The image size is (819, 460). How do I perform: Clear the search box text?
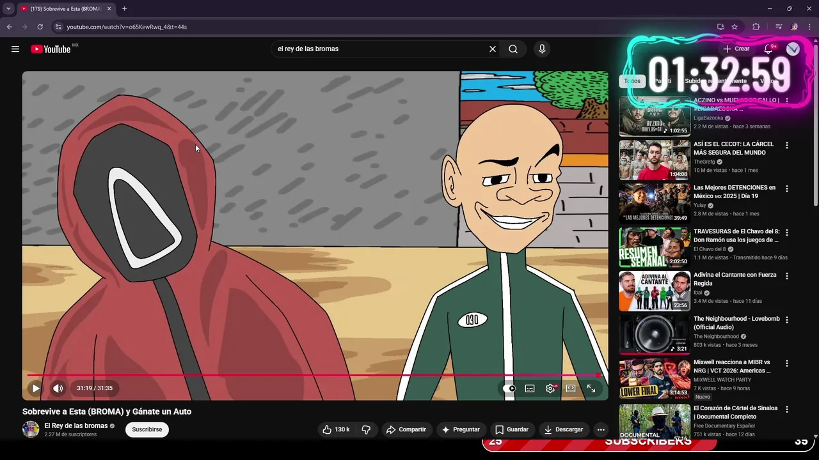(493, 49)
